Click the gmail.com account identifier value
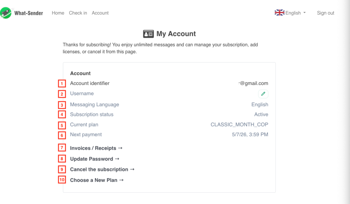Image resolution: width=350 pixels, height=204 pixels. (254, 83)
